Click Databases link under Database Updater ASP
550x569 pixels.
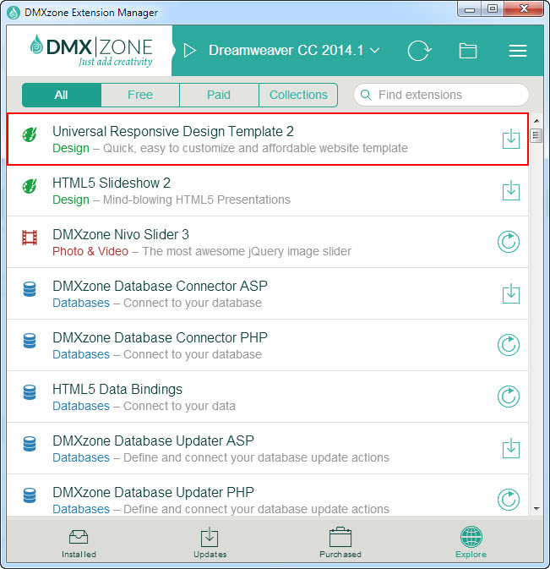pos(81,457)
